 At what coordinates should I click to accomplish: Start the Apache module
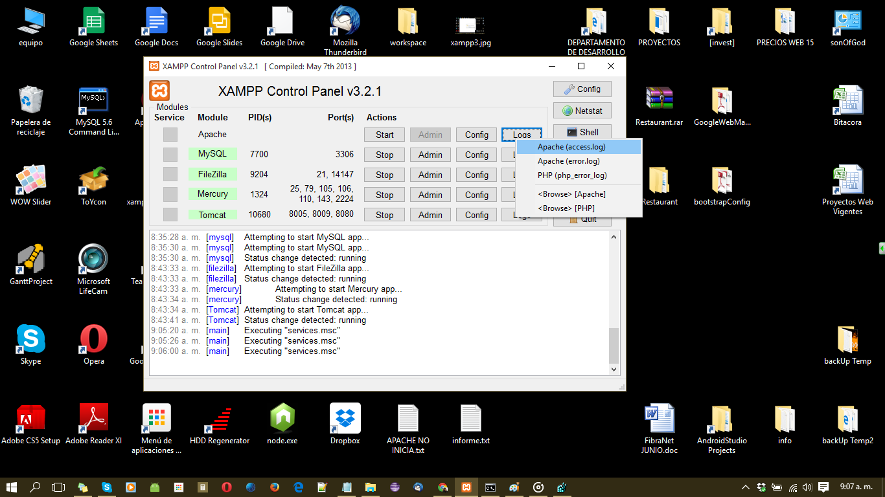385,135
